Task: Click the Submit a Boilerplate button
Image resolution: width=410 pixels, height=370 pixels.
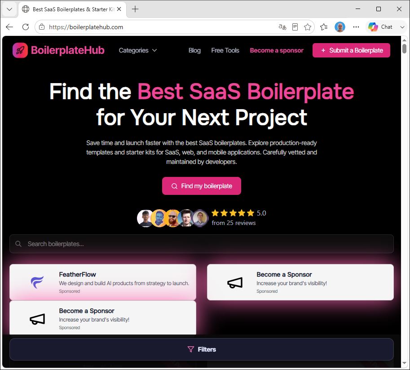Action: [351, 50]
